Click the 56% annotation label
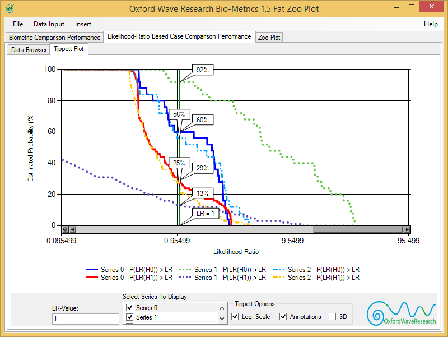The image size is (448, 337). coord(179,114)
